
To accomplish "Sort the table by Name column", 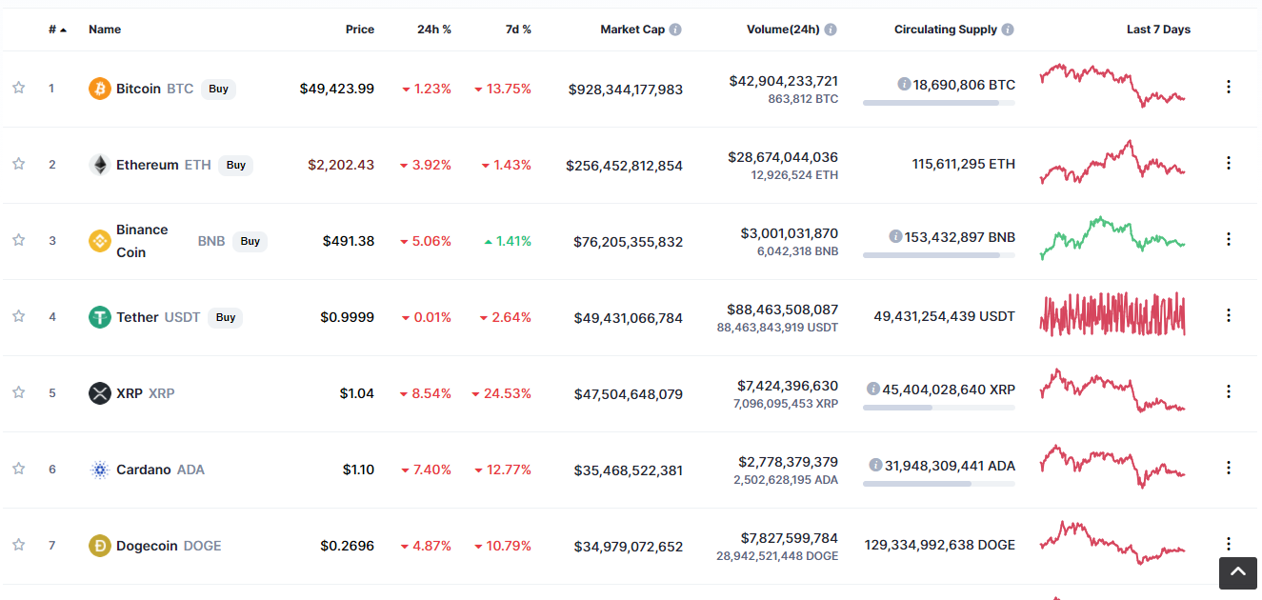I will click(105, 30).
